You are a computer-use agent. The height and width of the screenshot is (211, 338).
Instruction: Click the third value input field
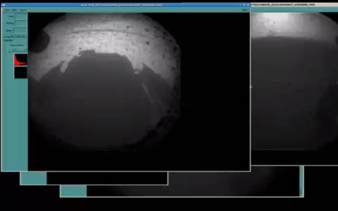pyautogui.click(x=20, y=30)
